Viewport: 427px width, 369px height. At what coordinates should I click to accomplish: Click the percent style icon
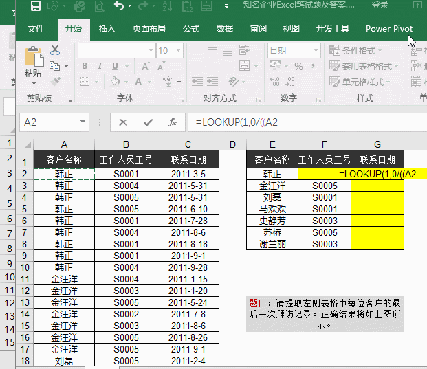(298, 67)
